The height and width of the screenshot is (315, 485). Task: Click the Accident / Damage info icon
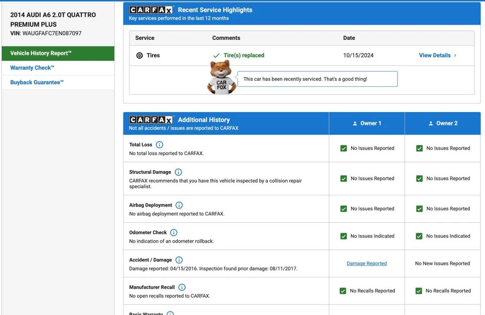[x=179, y=260]
